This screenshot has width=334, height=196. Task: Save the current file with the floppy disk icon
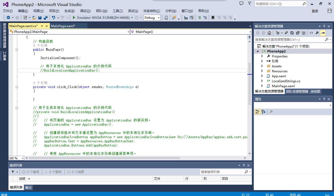(x=40, y=17)
